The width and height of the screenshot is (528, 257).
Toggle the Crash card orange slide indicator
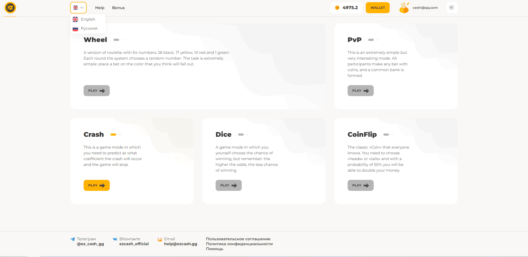tap(113, 135)
